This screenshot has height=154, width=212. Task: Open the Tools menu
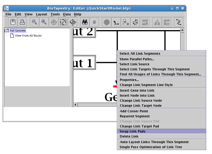pos(55,14)
